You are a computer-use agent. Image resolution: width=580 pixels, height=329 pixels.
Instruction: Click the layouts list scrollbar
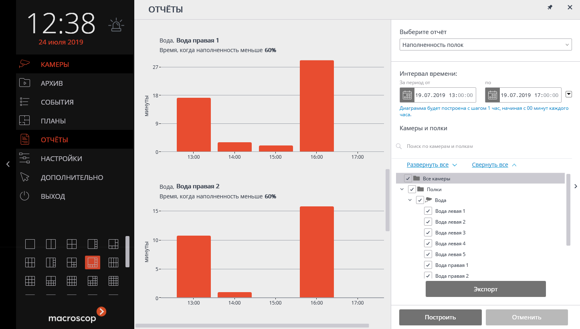(x=127, y=252)
